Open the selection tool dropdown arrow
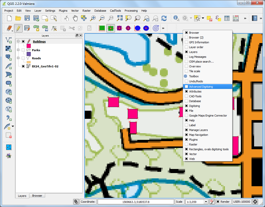This screenshot has height=207, width=265. [x=203, y=18]
